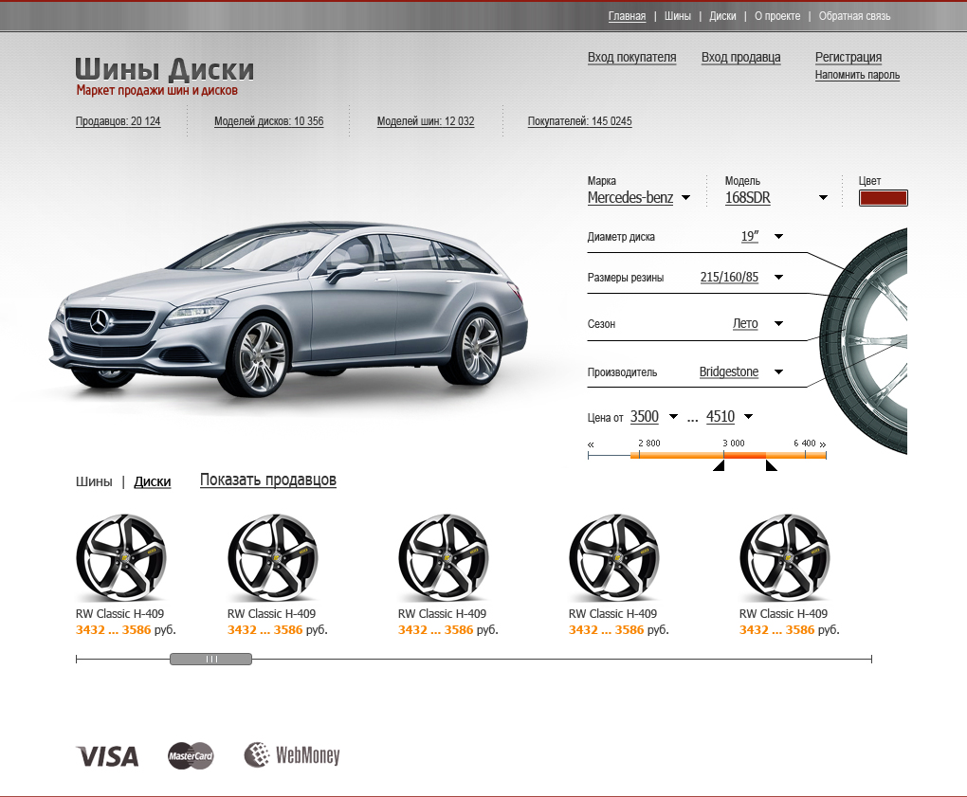The height and width of the screenshot is (797, 967).
Task: Click the price slider track at 2 800
Action: tap(640, 455)
